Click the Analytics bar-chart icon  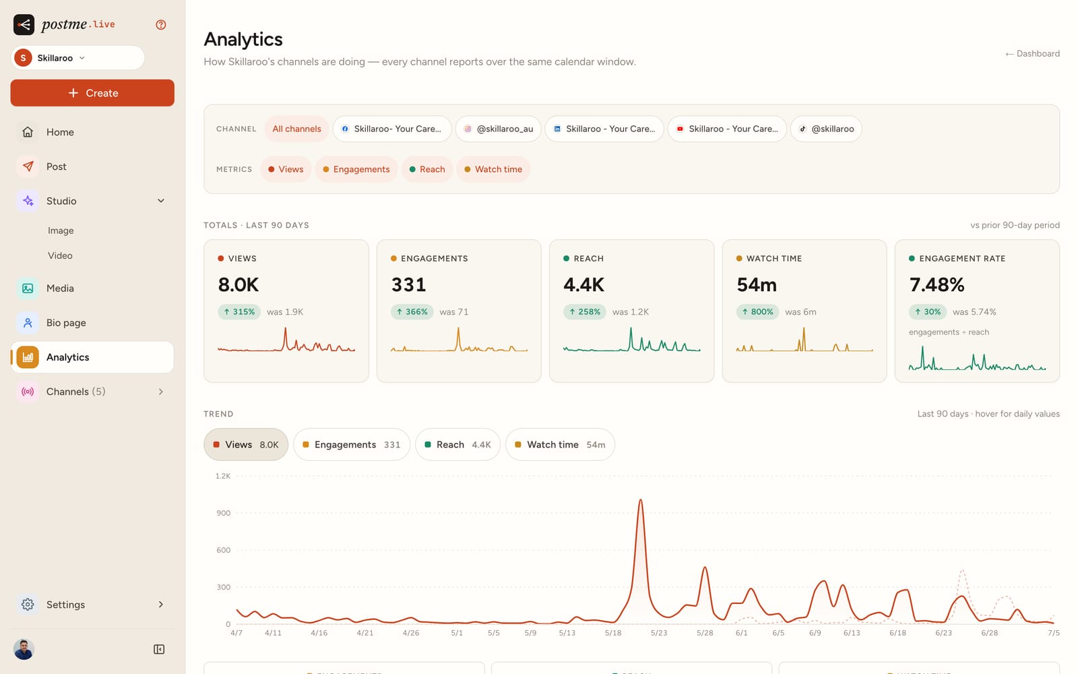pos(28,357)
